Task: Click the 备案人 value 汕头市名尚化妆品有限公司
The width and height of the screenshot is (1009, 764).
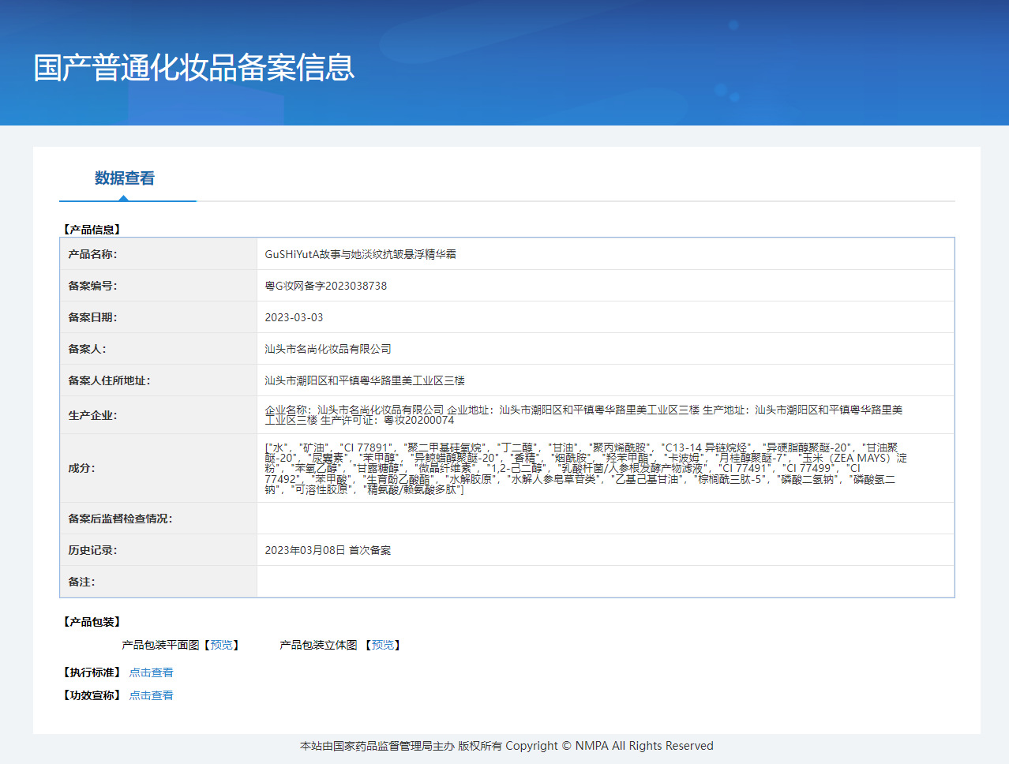Action: point(328,349)
